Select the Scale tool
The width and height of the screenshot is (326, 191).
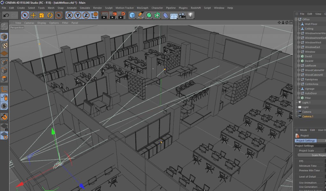pyautogui.click(x=41, y=15)
